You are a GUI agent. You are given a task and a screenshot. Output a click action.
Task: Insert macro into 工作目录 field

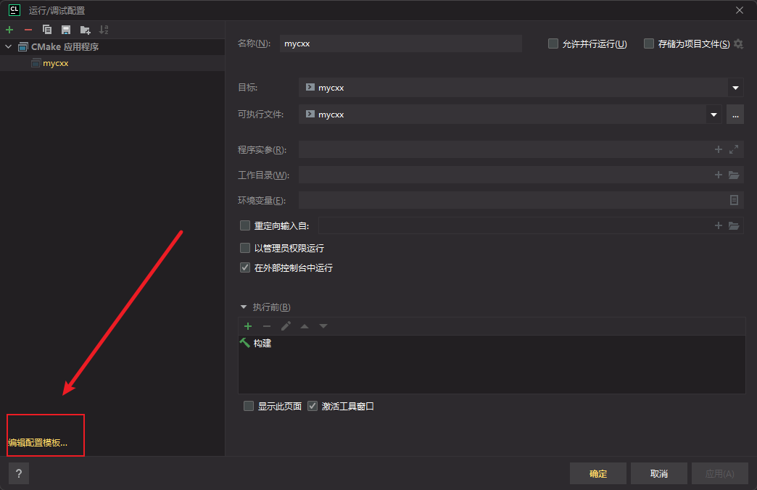[719, 175]
